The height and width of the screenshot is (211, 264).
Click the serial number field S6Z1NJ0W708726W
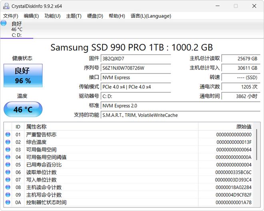pos(136,68)
